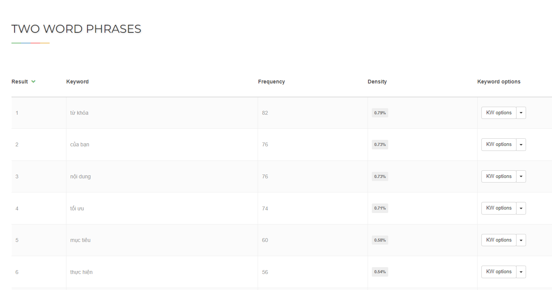Click the 0.54% density badge
The width and height of the screenshot is (552, 290).
380,272
